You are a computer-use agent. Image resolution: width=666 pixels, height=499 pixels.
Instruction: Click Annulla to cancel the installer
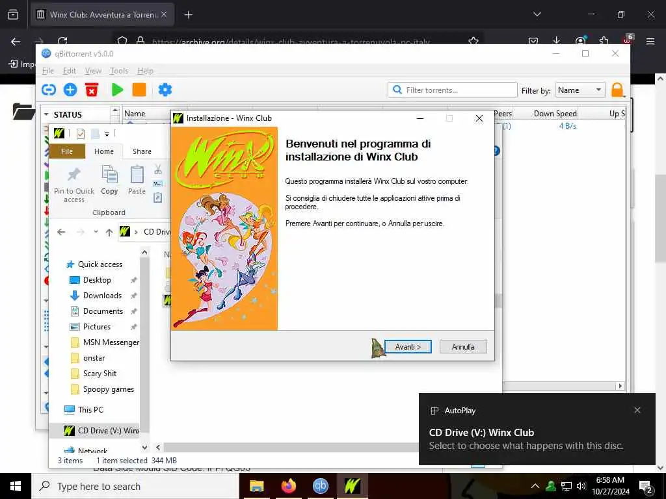[x=463, y=347]
